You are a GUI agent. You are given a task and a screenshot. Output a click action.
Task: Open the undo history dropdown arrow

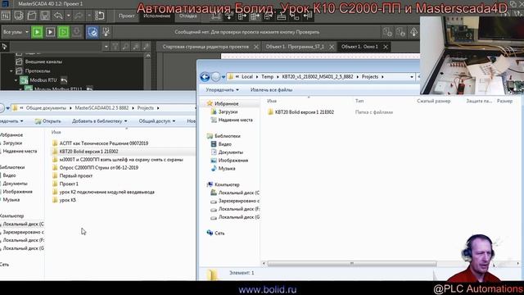(x=68, y=16)
